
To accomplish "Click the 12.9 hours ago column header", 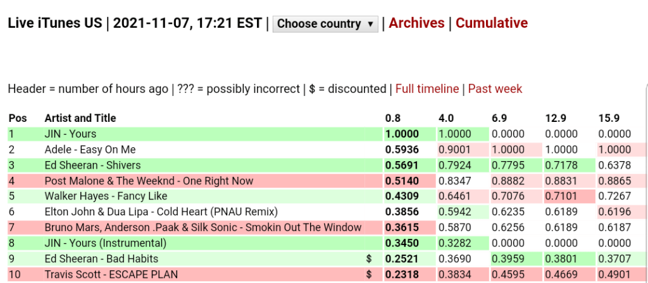I will (554, 118).
